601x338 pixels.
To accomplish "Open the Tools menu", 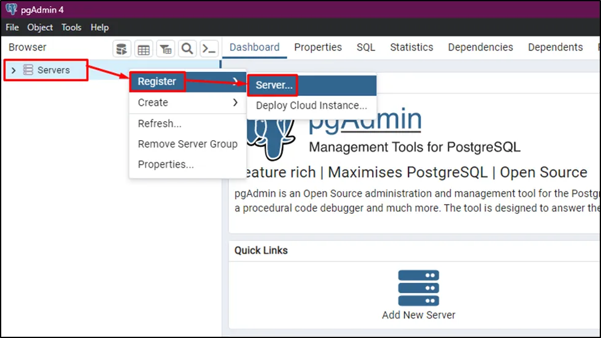I will pos(71,28).
